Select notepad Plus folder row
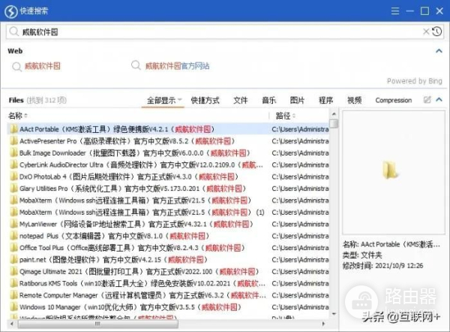The image size is (450, 332). (169, 236)
